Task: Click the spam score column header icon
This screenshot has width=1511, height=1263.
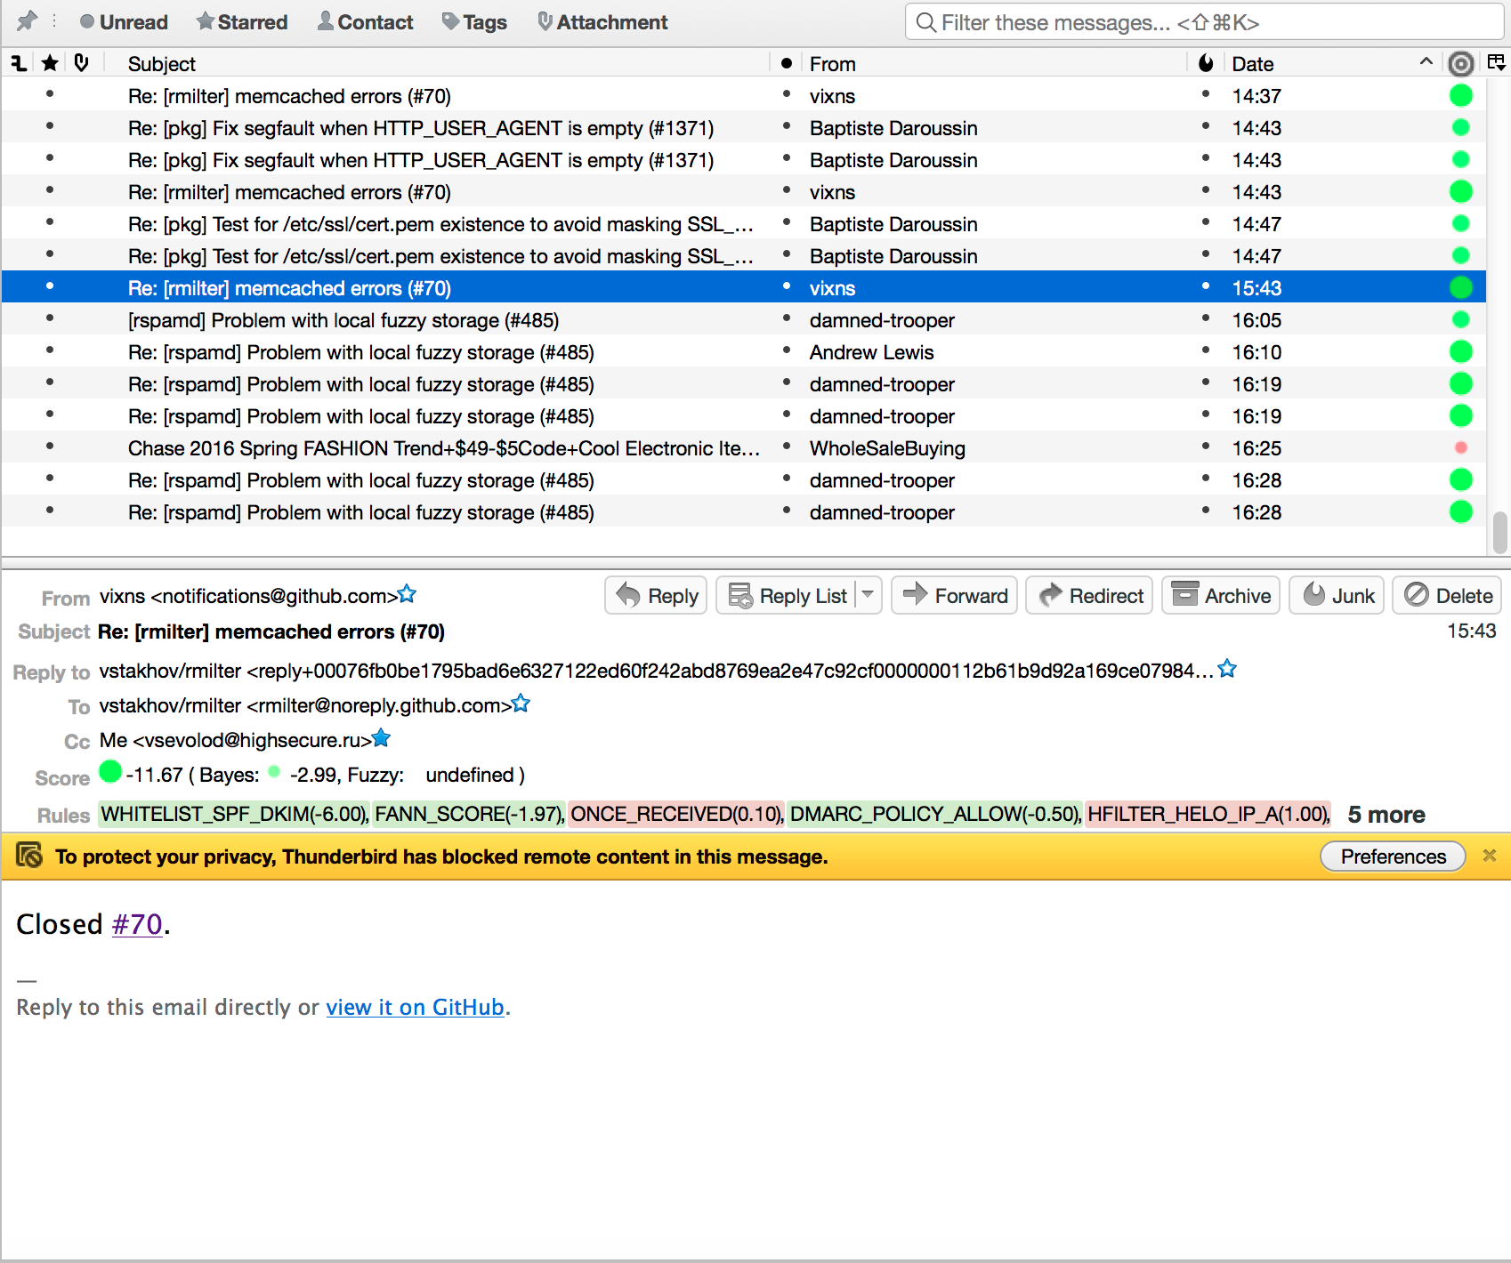Action: (1460, 64)
